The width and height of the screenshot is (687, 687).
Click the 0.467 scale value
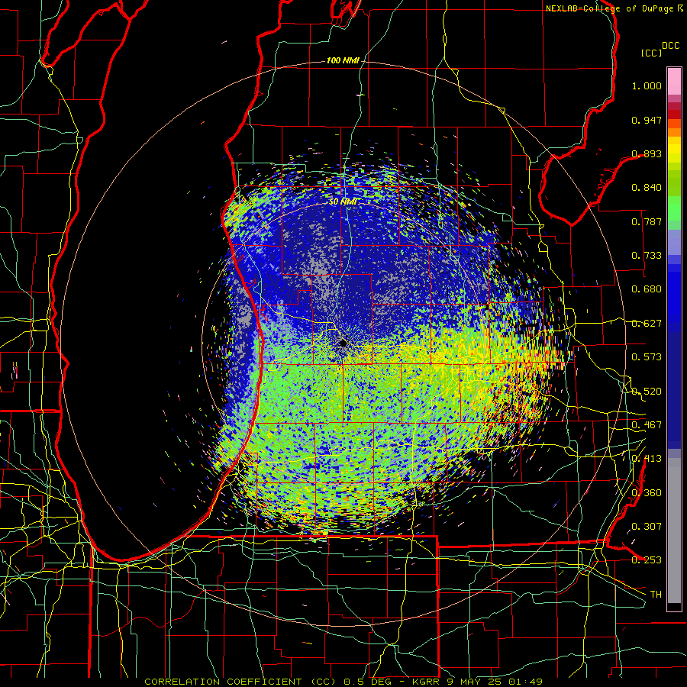click(x=647, y=425)
